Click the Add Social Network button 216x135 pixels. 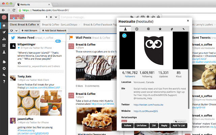coord(54,30)
